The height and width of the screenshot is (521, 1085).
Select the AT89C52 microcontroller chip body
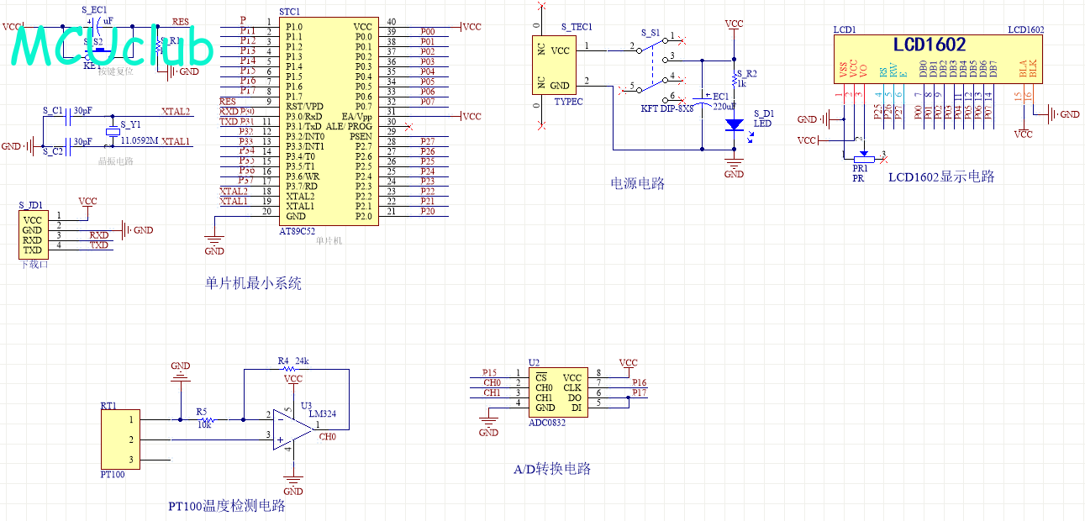pos(328,121)
